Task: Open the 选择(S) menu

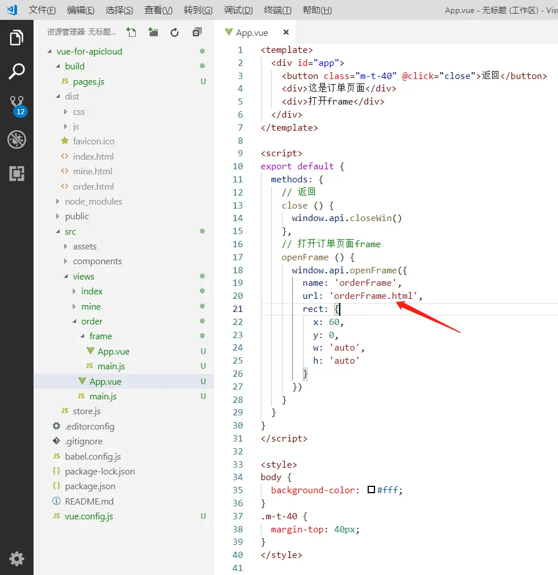Action: pyautogui.click(x=119, y=10)
